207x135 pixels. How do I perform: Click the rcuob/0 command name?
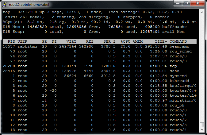(178, 110)
